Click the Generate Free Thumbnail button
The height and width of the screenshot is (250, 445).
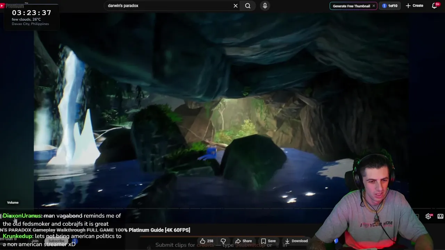pyautogui.click(x=351, y=6)
